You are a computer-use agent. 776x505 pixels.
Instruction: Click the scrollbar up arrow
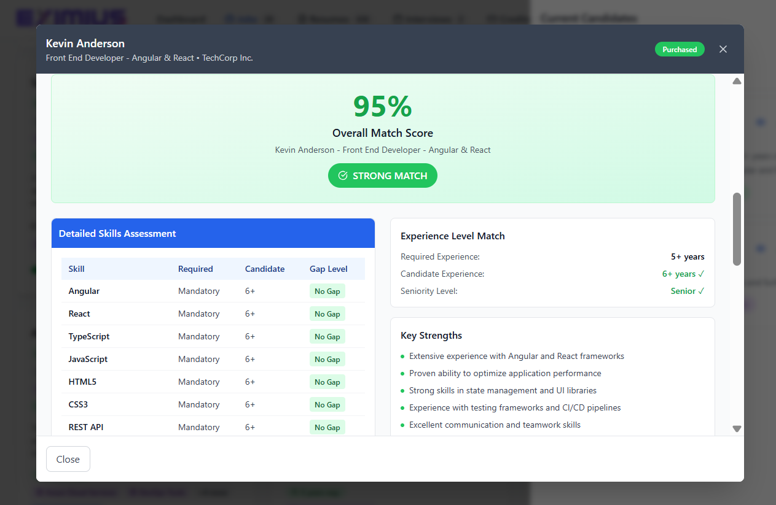point(737,81)
